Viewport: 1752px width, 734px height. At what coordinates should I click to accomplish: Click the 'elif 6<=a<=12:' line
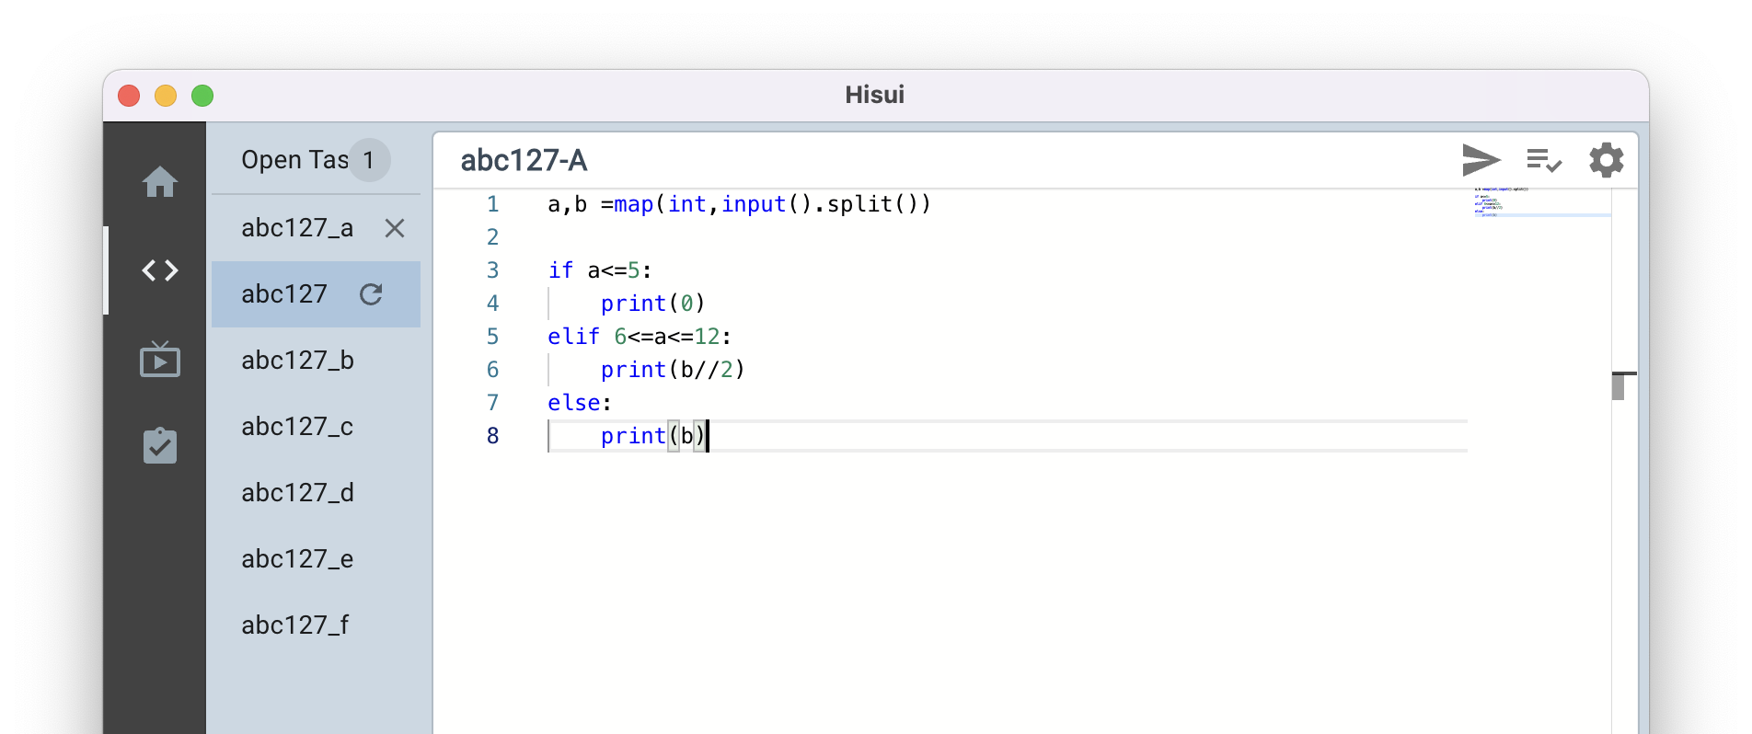pyautogui.click(x=640, y=337)
